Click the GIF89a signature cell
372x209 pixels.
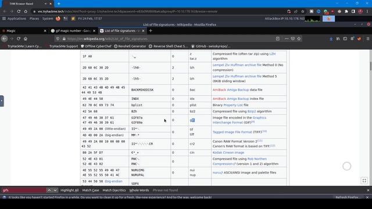137,122
